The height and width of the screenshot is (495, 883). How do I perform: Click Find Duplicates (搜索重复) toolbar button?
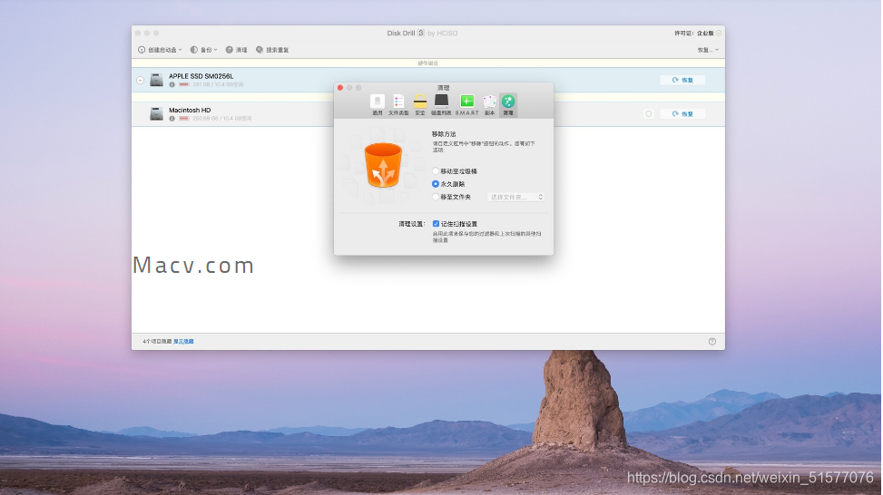(x=272, y=50)
